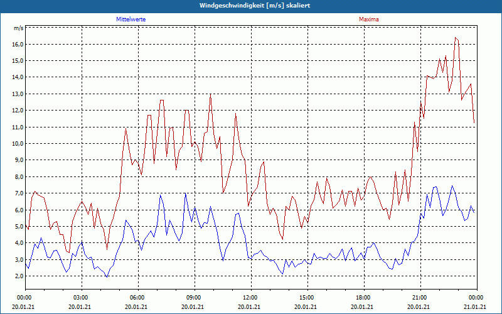Click the Maxima legend label
502x314 pixels.
[369, 19]
